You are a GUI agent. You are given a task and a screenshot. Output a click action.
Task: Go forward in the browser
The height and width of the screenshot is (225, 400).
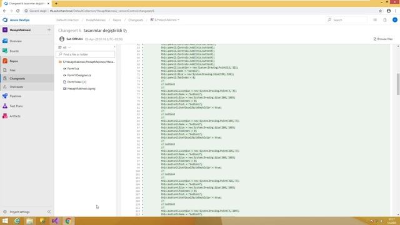[11, 11]
